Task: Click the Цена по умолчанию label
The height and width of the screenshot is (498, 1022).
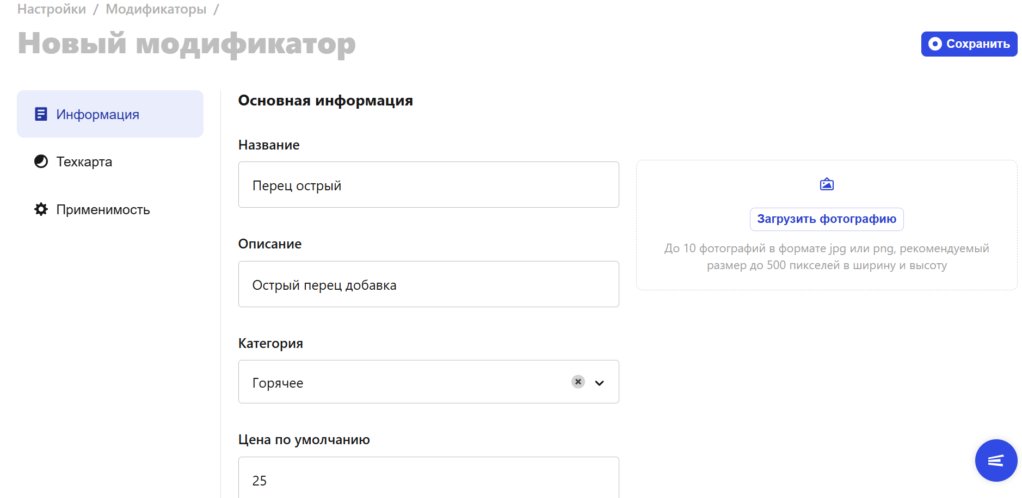Action: [304, 440]
